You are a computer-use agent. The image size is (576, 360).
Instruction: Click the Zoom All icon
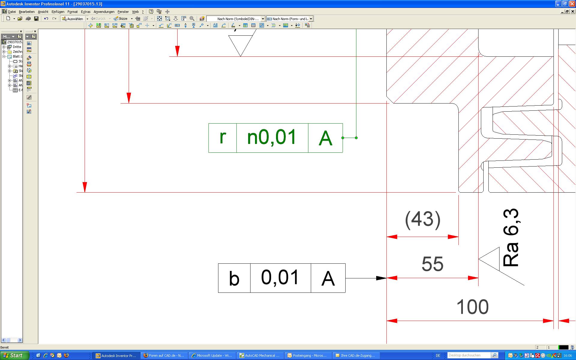click(160, 19)
